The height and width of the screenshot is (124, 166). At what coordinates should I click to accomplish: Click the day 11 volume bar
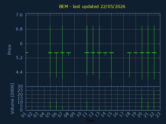[x=87, y=106]
